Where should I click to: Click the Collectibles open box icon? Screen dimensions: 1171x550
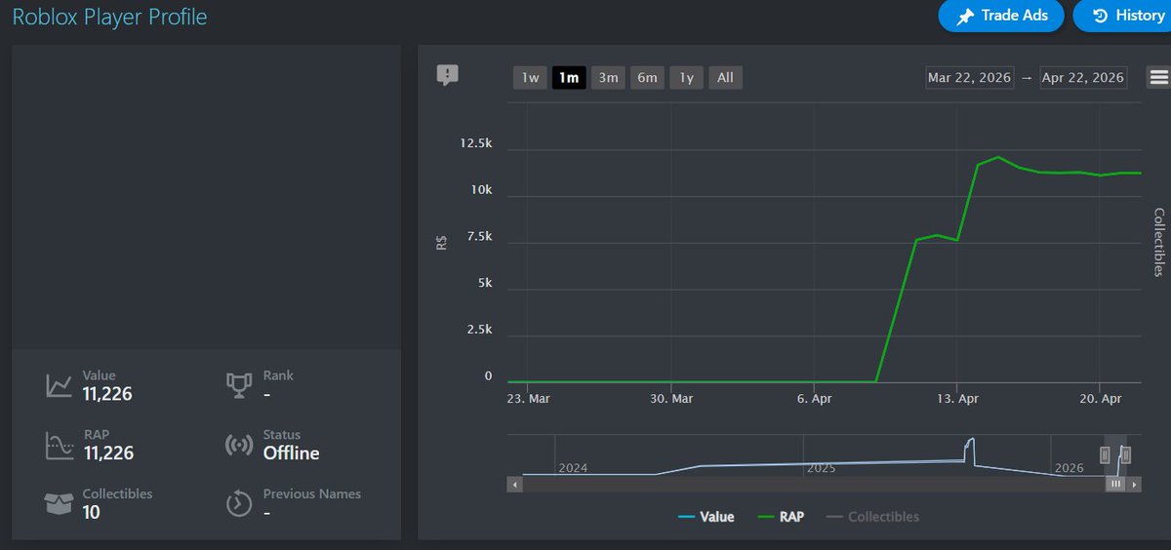click(59, 504)
